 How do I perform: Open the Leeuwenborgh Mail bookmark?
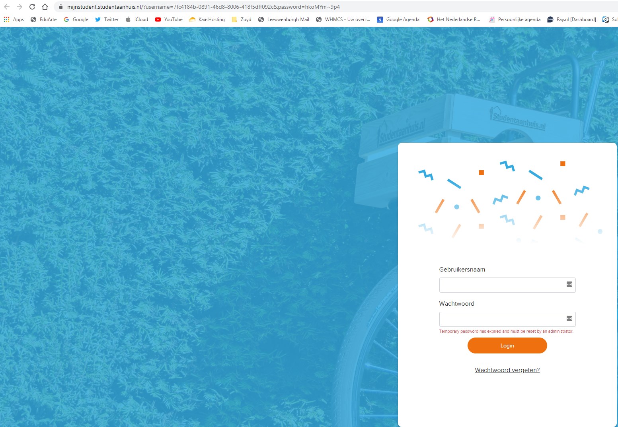[284, 19]
